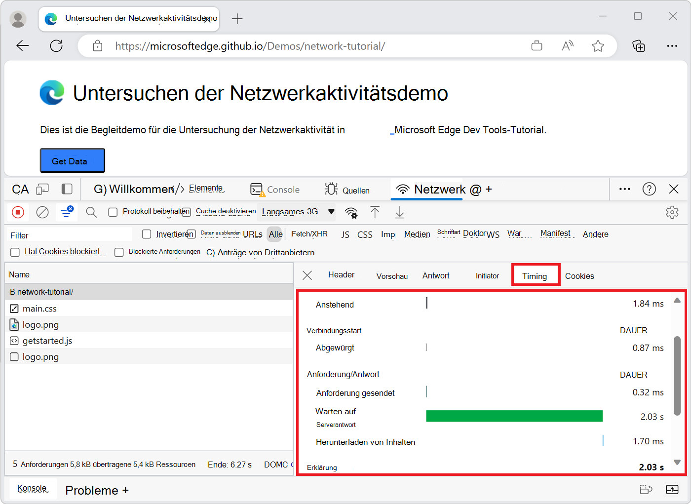Select the network-tutorial/ request row
The width and height of the screenshot is (691, 504).
pyautogui.click(x=149, y=292)
